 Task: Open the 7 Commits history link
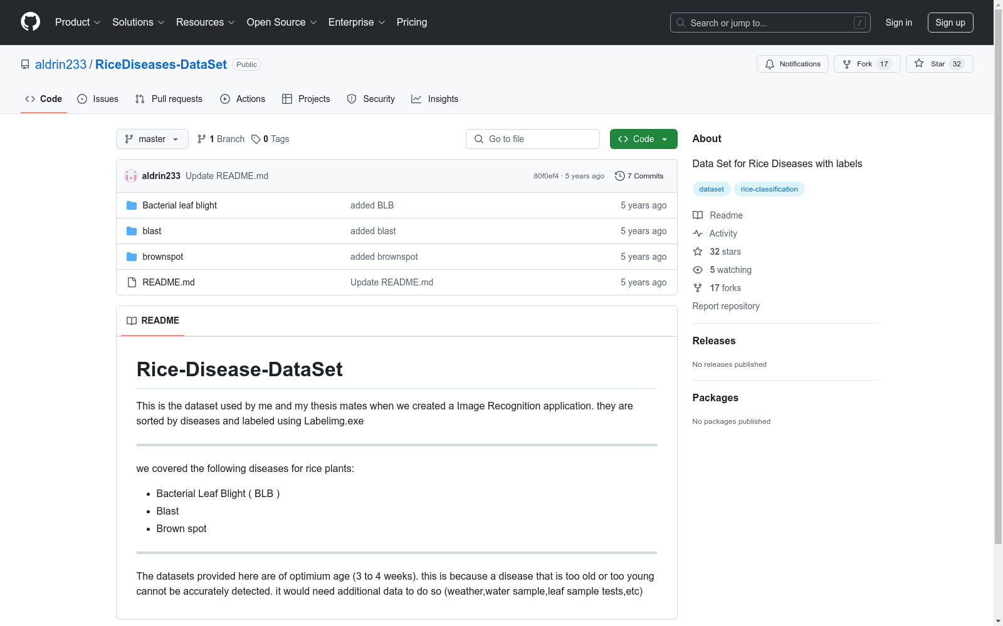coord(639,176)
